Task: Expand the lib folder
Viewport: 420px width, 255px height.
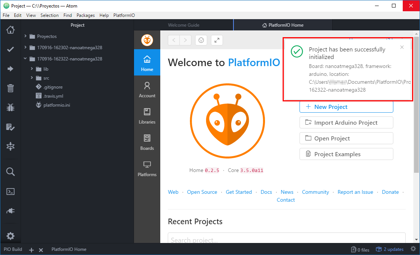Action: point(32,69)
